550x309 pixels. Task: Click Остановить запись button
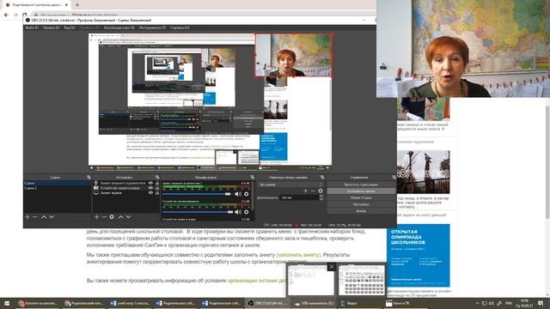[x=361, y=191]
